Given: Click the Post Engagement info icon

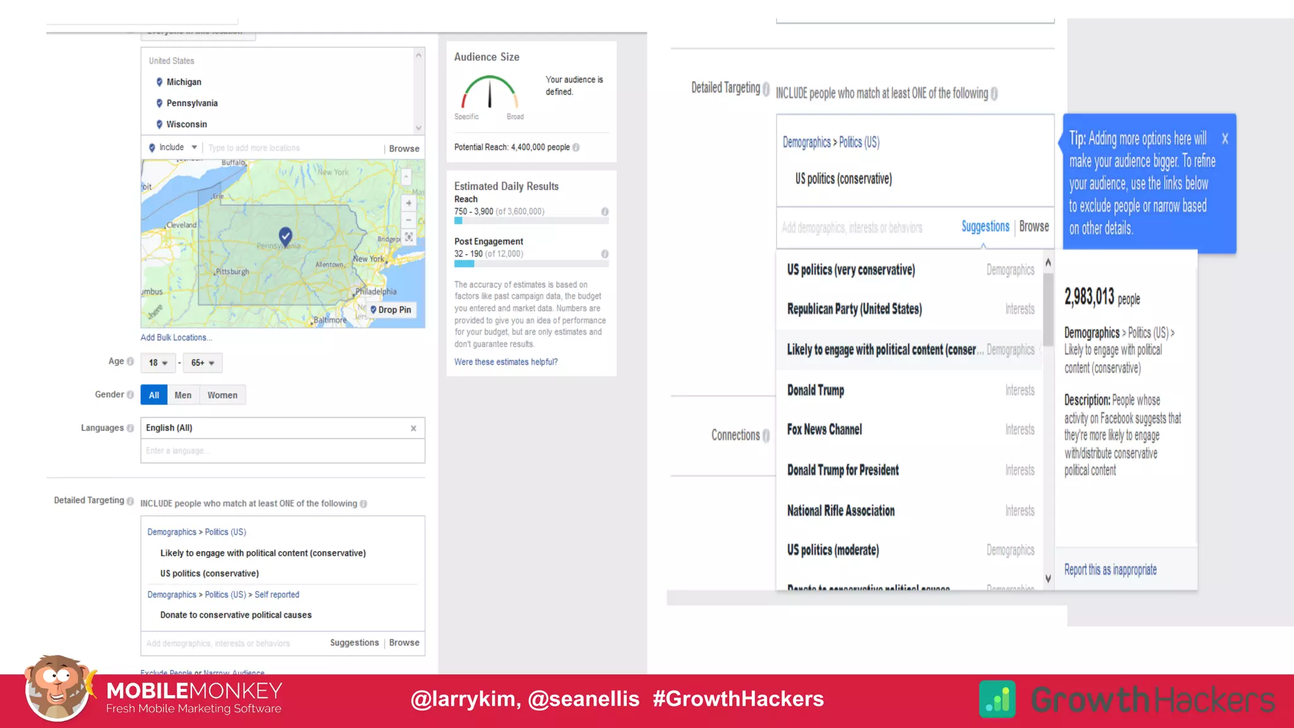Looking at the screenshot, I should pos(605,254).
